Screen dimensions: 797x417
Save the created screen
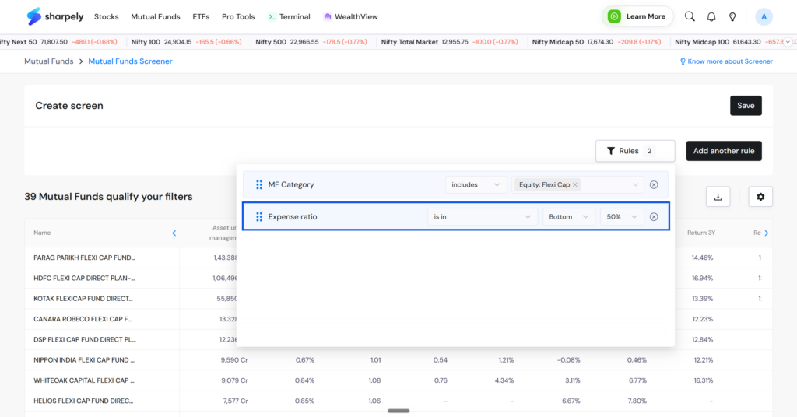pos(746,106)
